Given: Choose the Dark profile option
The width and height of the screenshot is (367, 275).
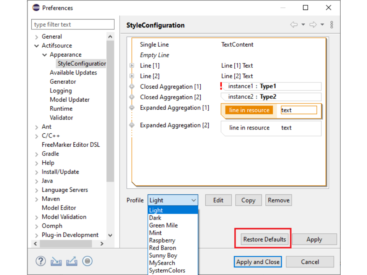Looking at the screenshot, I should [x=155, y=218].
